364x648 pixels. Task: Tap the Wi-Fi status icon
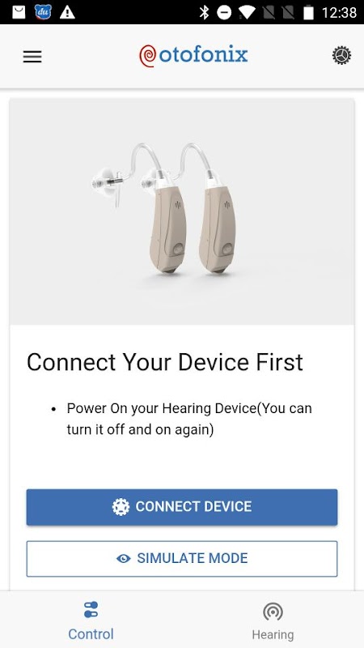[247, 13]
